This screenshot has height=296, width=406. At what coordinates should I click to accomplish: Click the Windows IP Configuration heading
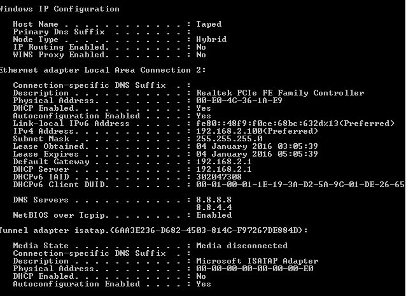60,9
